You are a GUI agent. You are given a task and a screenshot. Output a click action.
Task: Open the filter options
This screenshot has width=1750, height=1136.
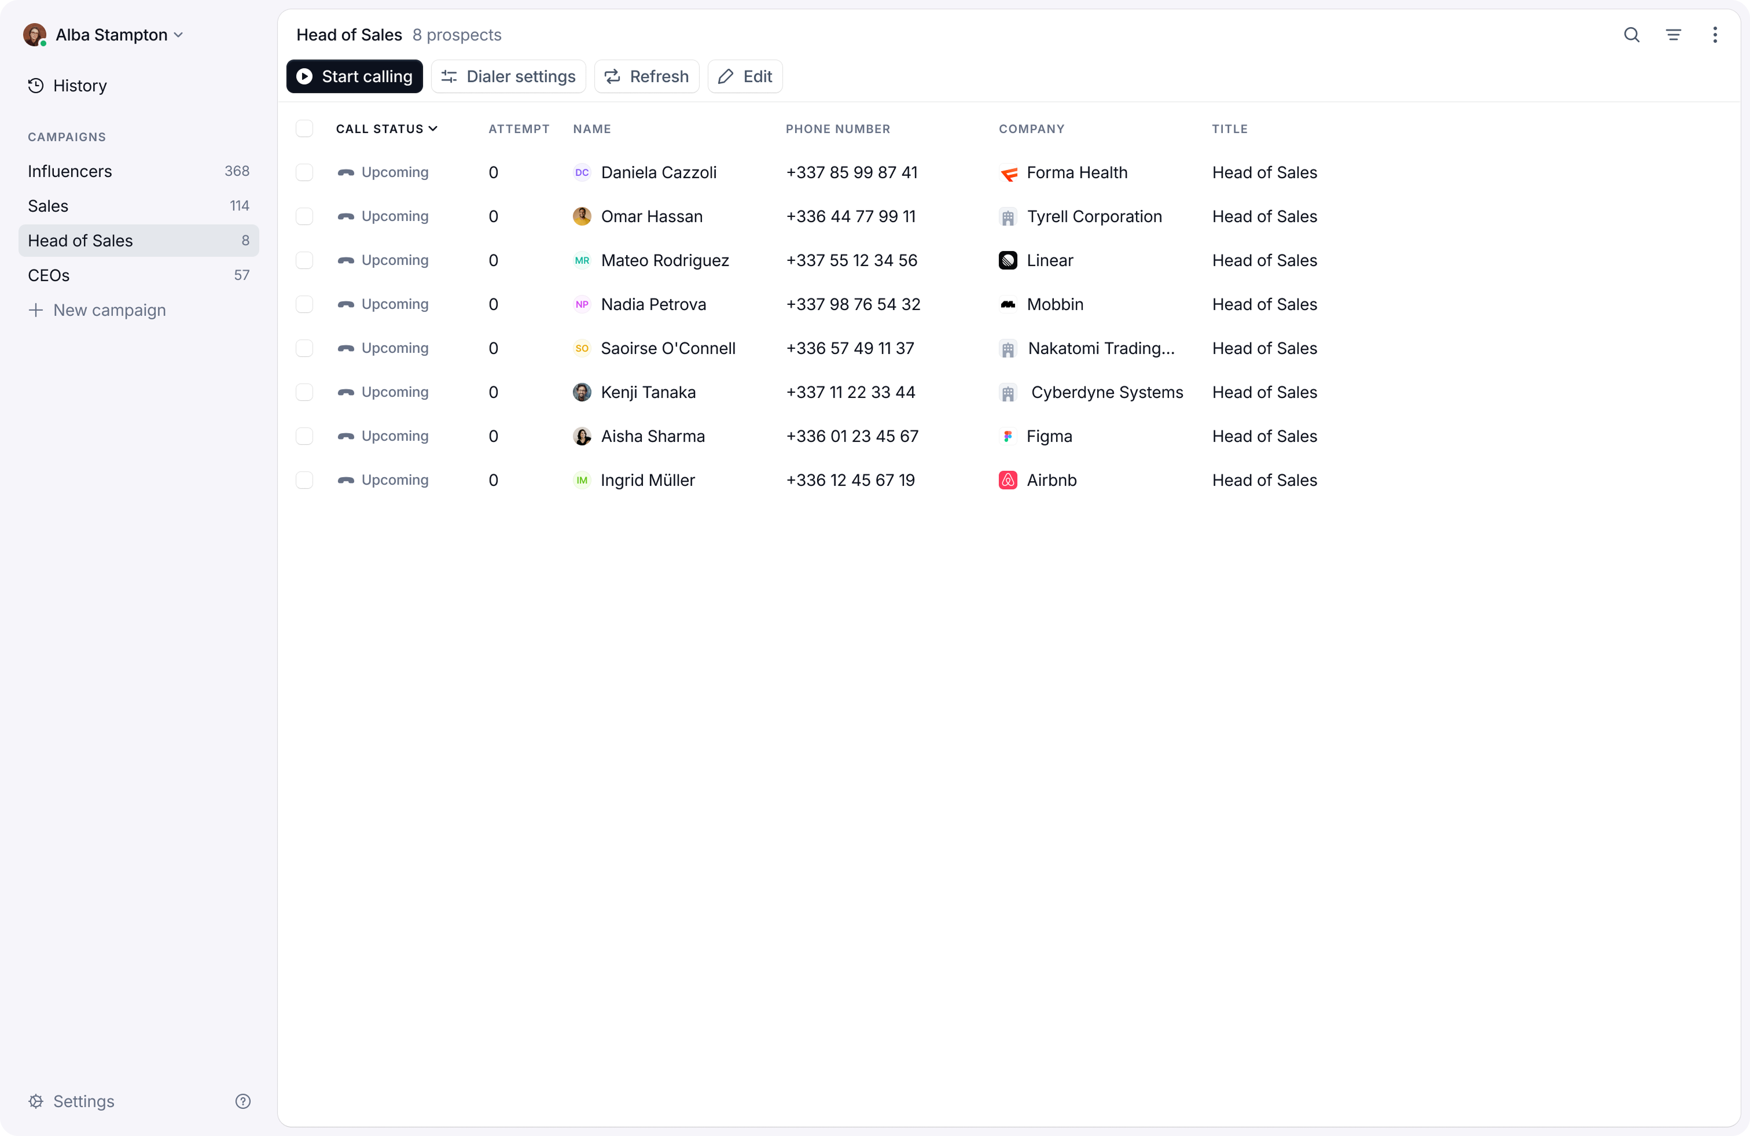tap(1674, 35)
